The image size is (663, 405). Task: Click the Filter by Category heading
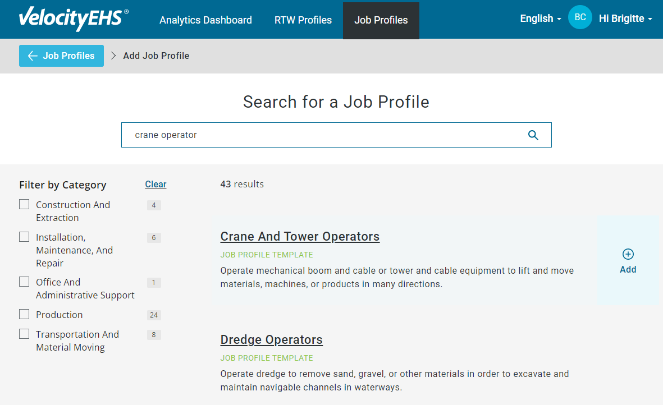pyautogui.click(x=62, y=185)
